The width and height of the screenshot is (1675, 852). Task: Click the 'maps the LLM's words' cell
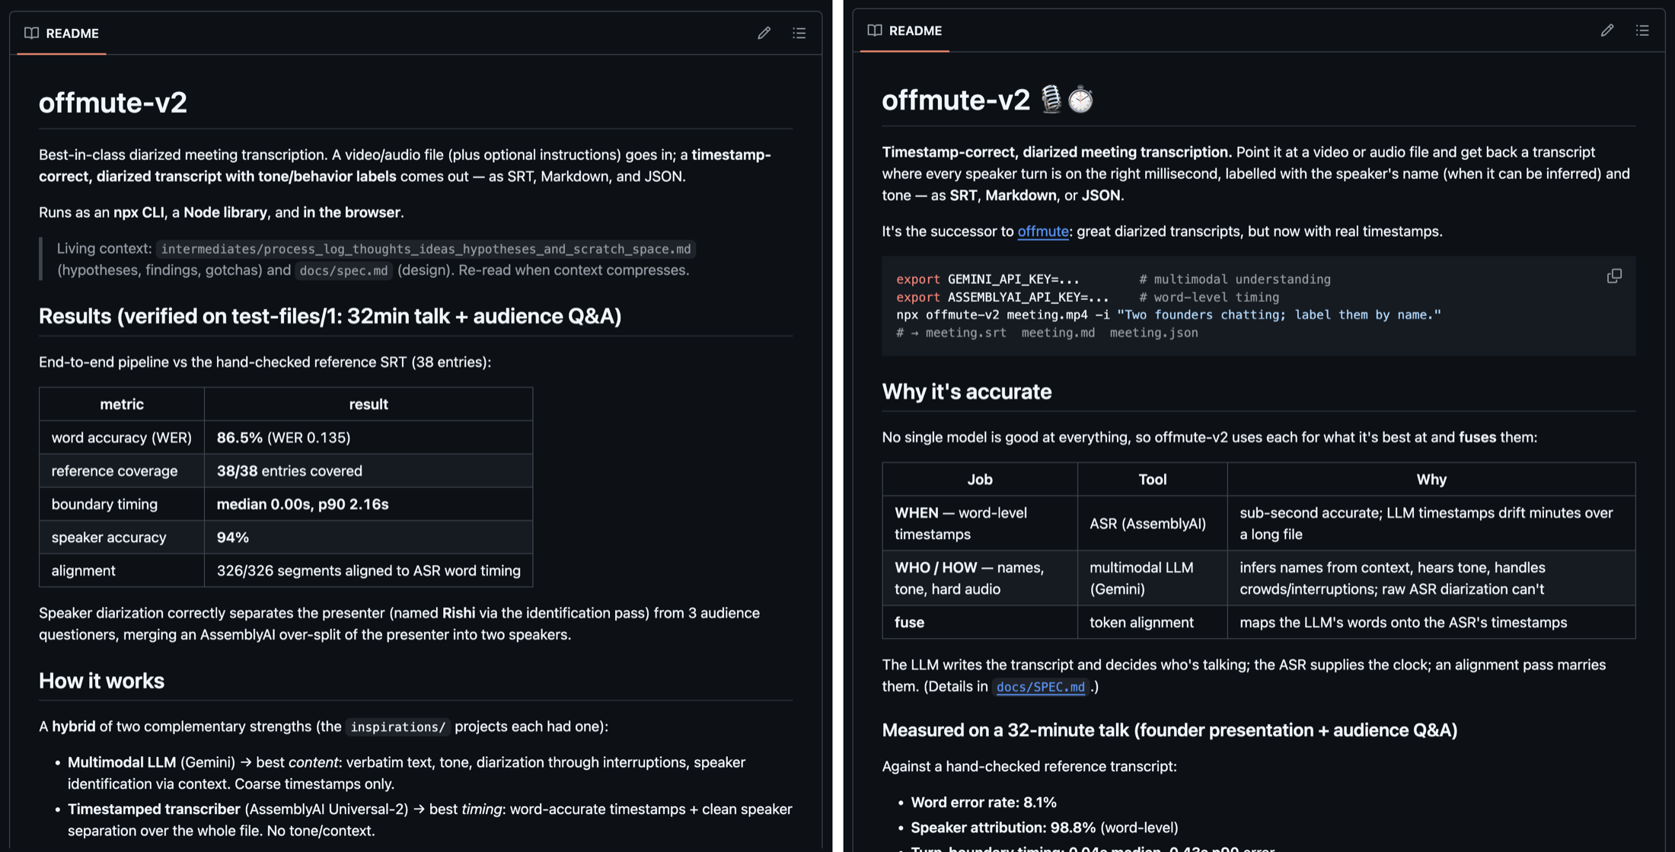tap(1431, 623)
